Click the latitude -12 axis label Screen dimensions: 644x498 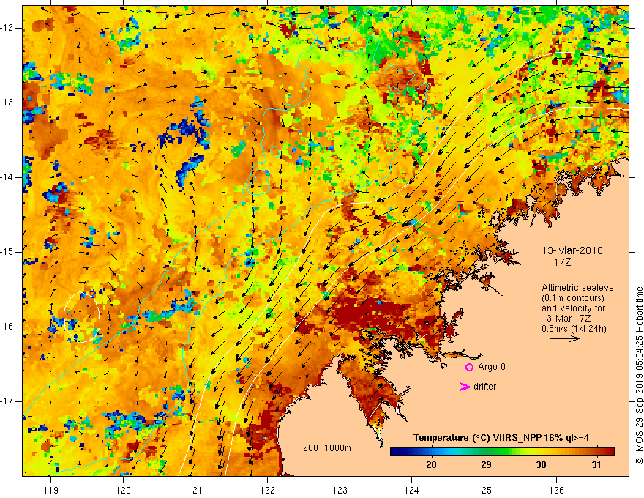(x=7, y=28)
